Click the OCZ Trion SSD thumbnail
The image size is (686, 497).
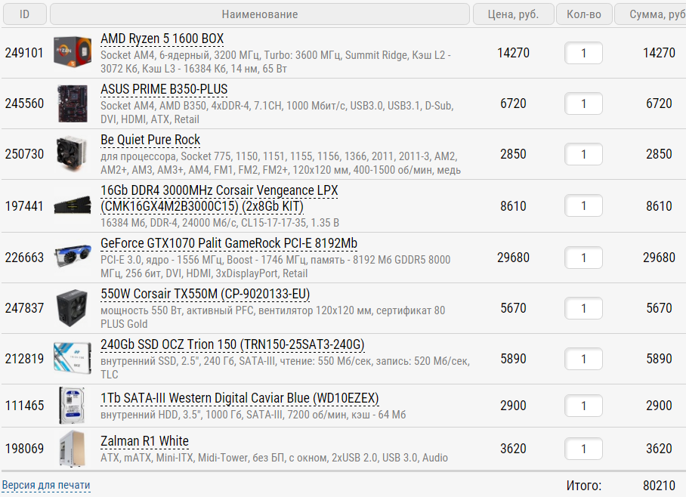[73, 358]
